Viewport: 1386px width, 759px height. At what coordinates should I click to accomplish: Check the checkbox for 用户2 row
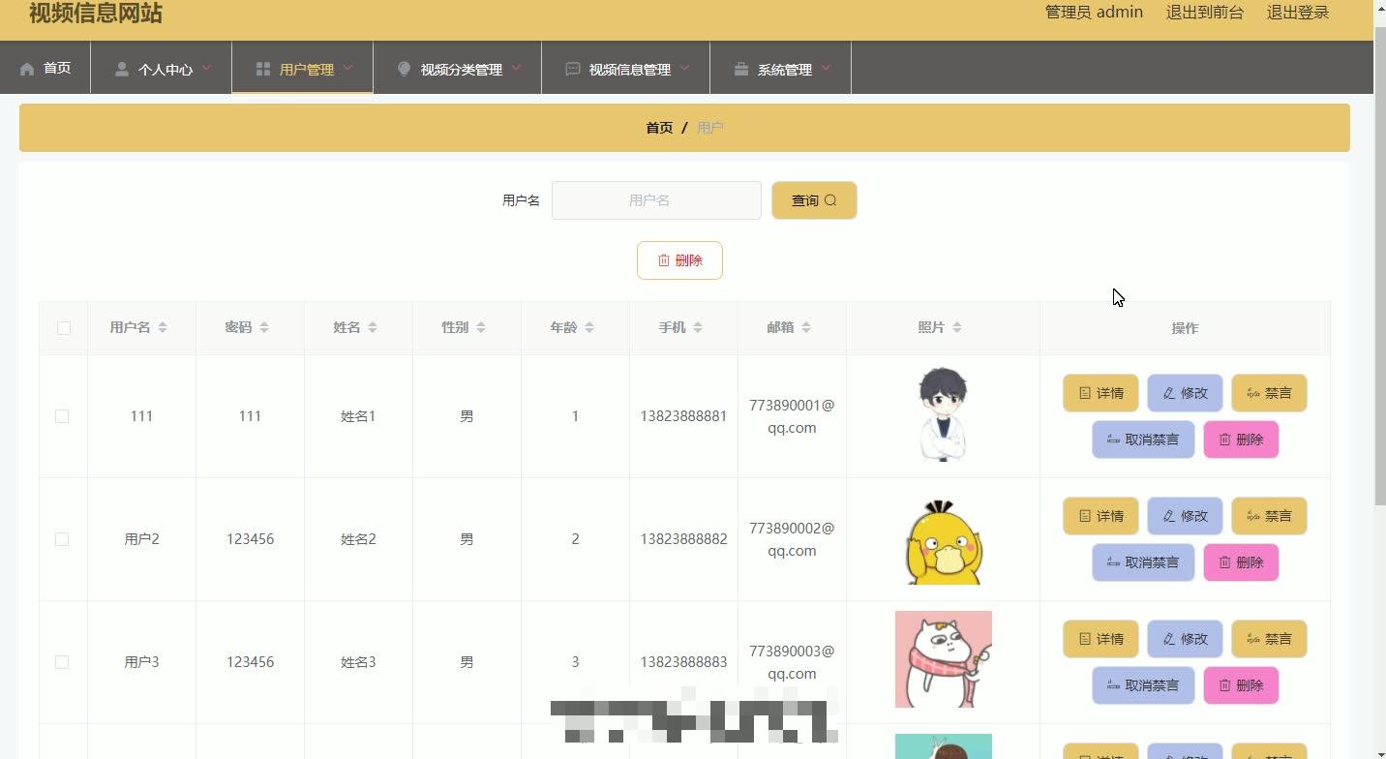click(62, 538)
